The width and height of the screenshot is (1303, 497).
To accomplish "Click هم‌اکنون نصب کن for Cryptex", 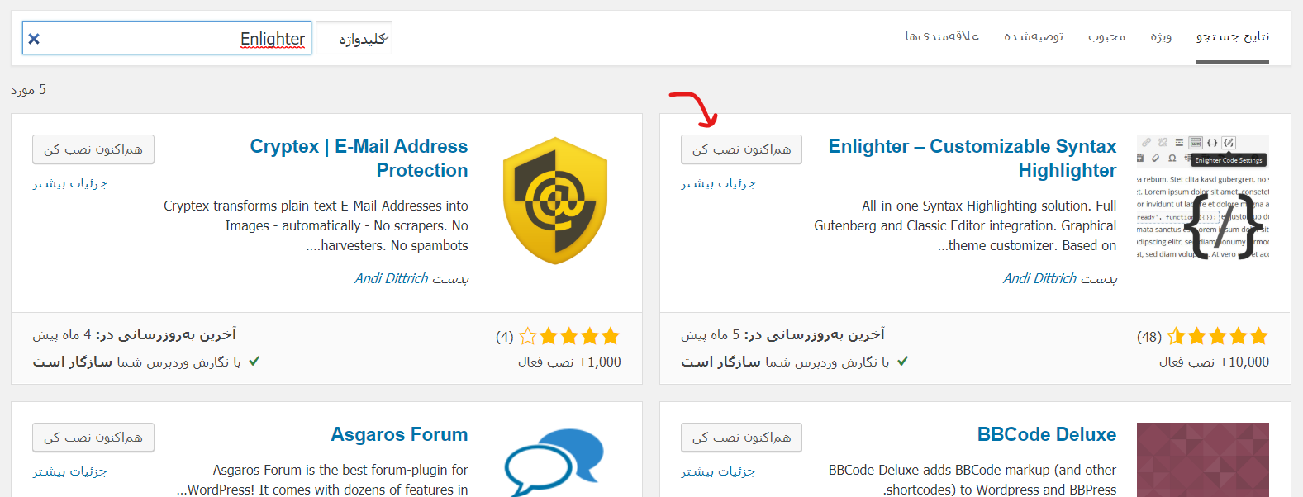I will coord(93,149).
